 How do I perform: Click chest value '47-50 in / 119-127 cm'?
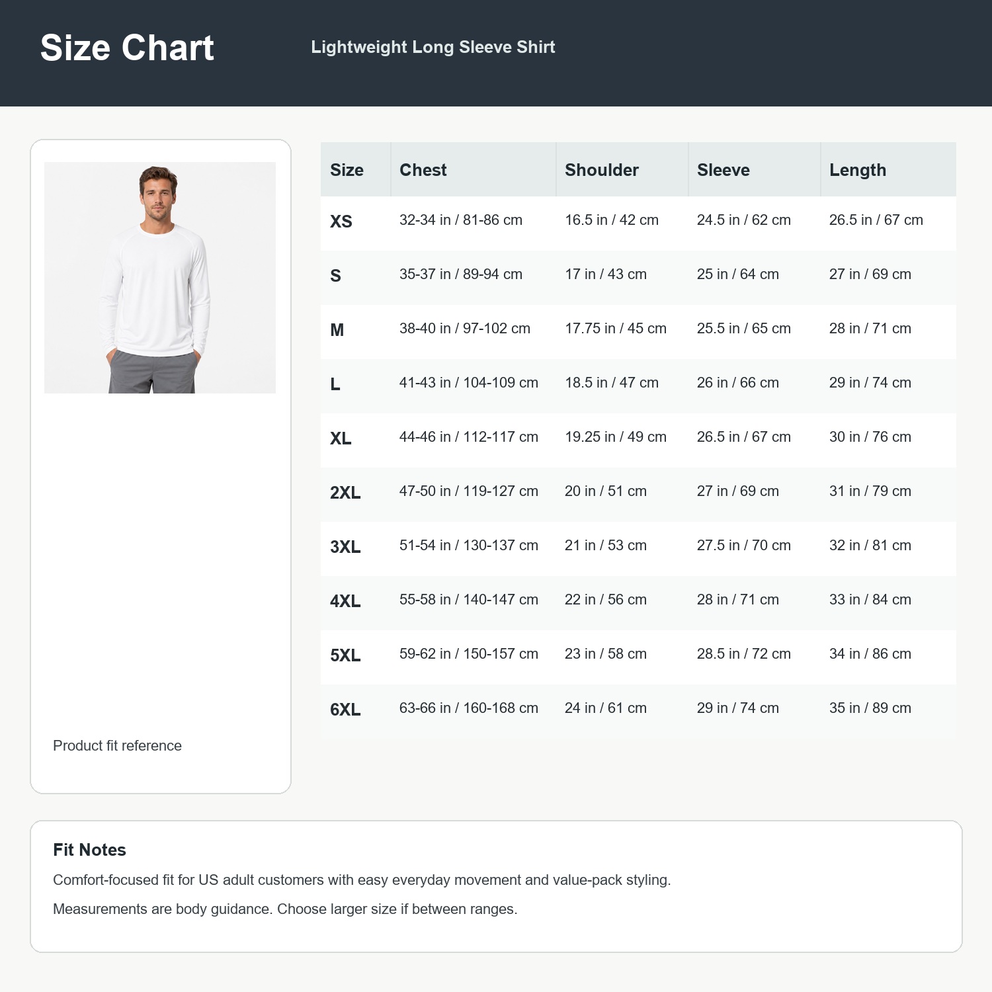point(469,491)
